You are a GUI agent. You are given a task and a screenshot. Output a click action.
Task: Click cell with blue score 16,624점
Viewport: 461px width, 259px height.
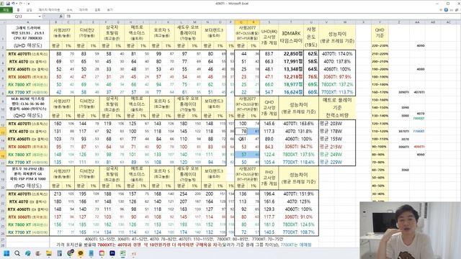click(x=291, y=92)
